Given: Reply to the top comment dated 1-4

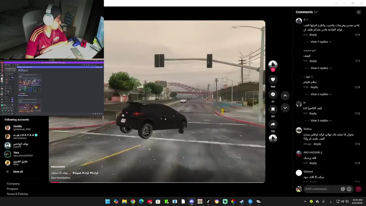Looking at the screenshot, I should [x=313, y=35].
